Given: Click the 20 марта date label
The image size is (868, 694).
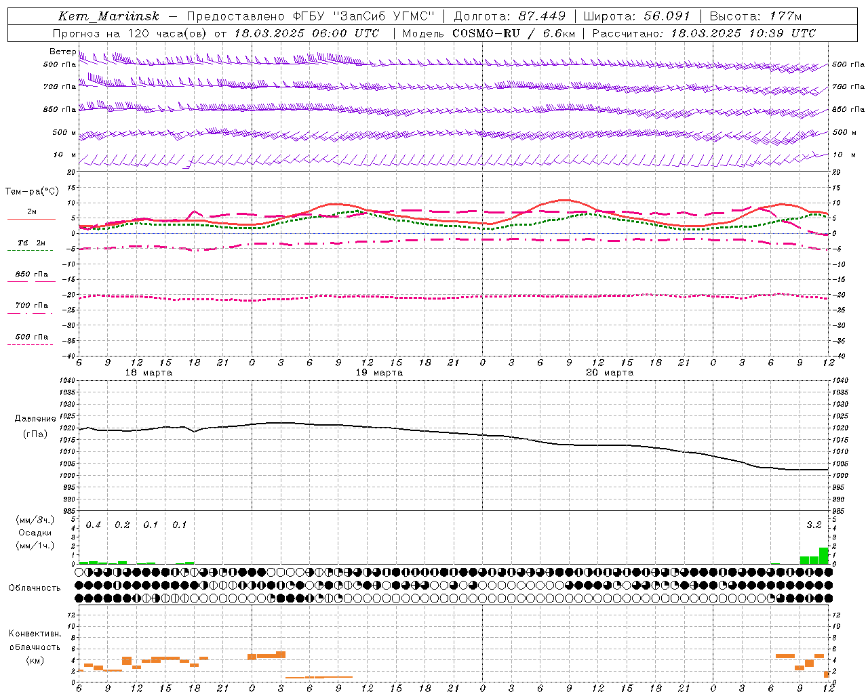Looking at the screenshot, I should (x=610, y=373).
